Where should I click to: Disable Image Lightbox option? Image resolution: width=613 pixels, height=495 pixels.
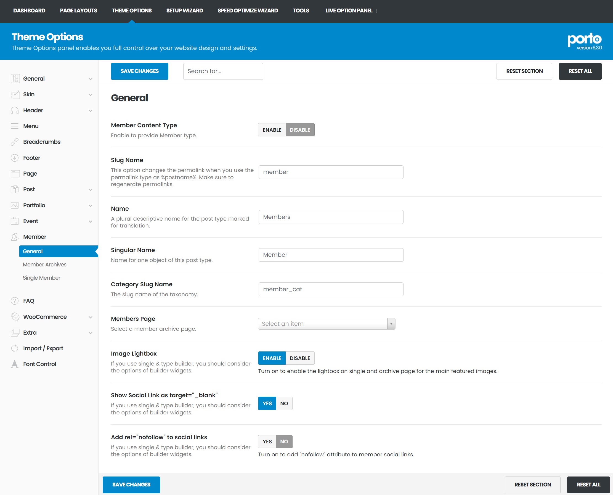click(x=300, y=358)
